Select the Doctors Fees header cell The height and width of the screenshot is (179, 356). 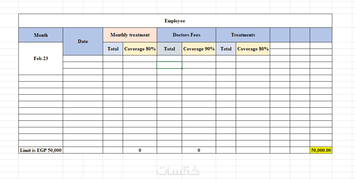pos(186,35)
